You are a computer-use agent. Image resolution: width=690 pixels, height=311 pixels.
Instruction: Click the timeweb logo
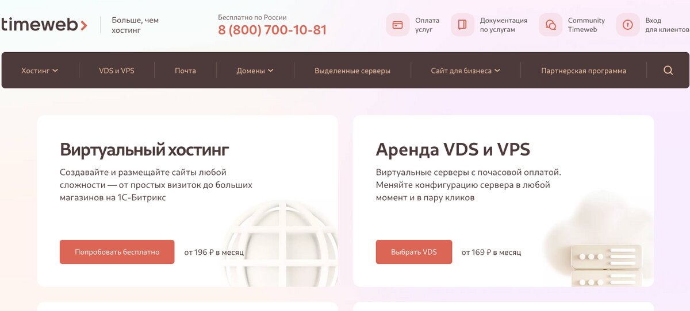pos(44,25)
